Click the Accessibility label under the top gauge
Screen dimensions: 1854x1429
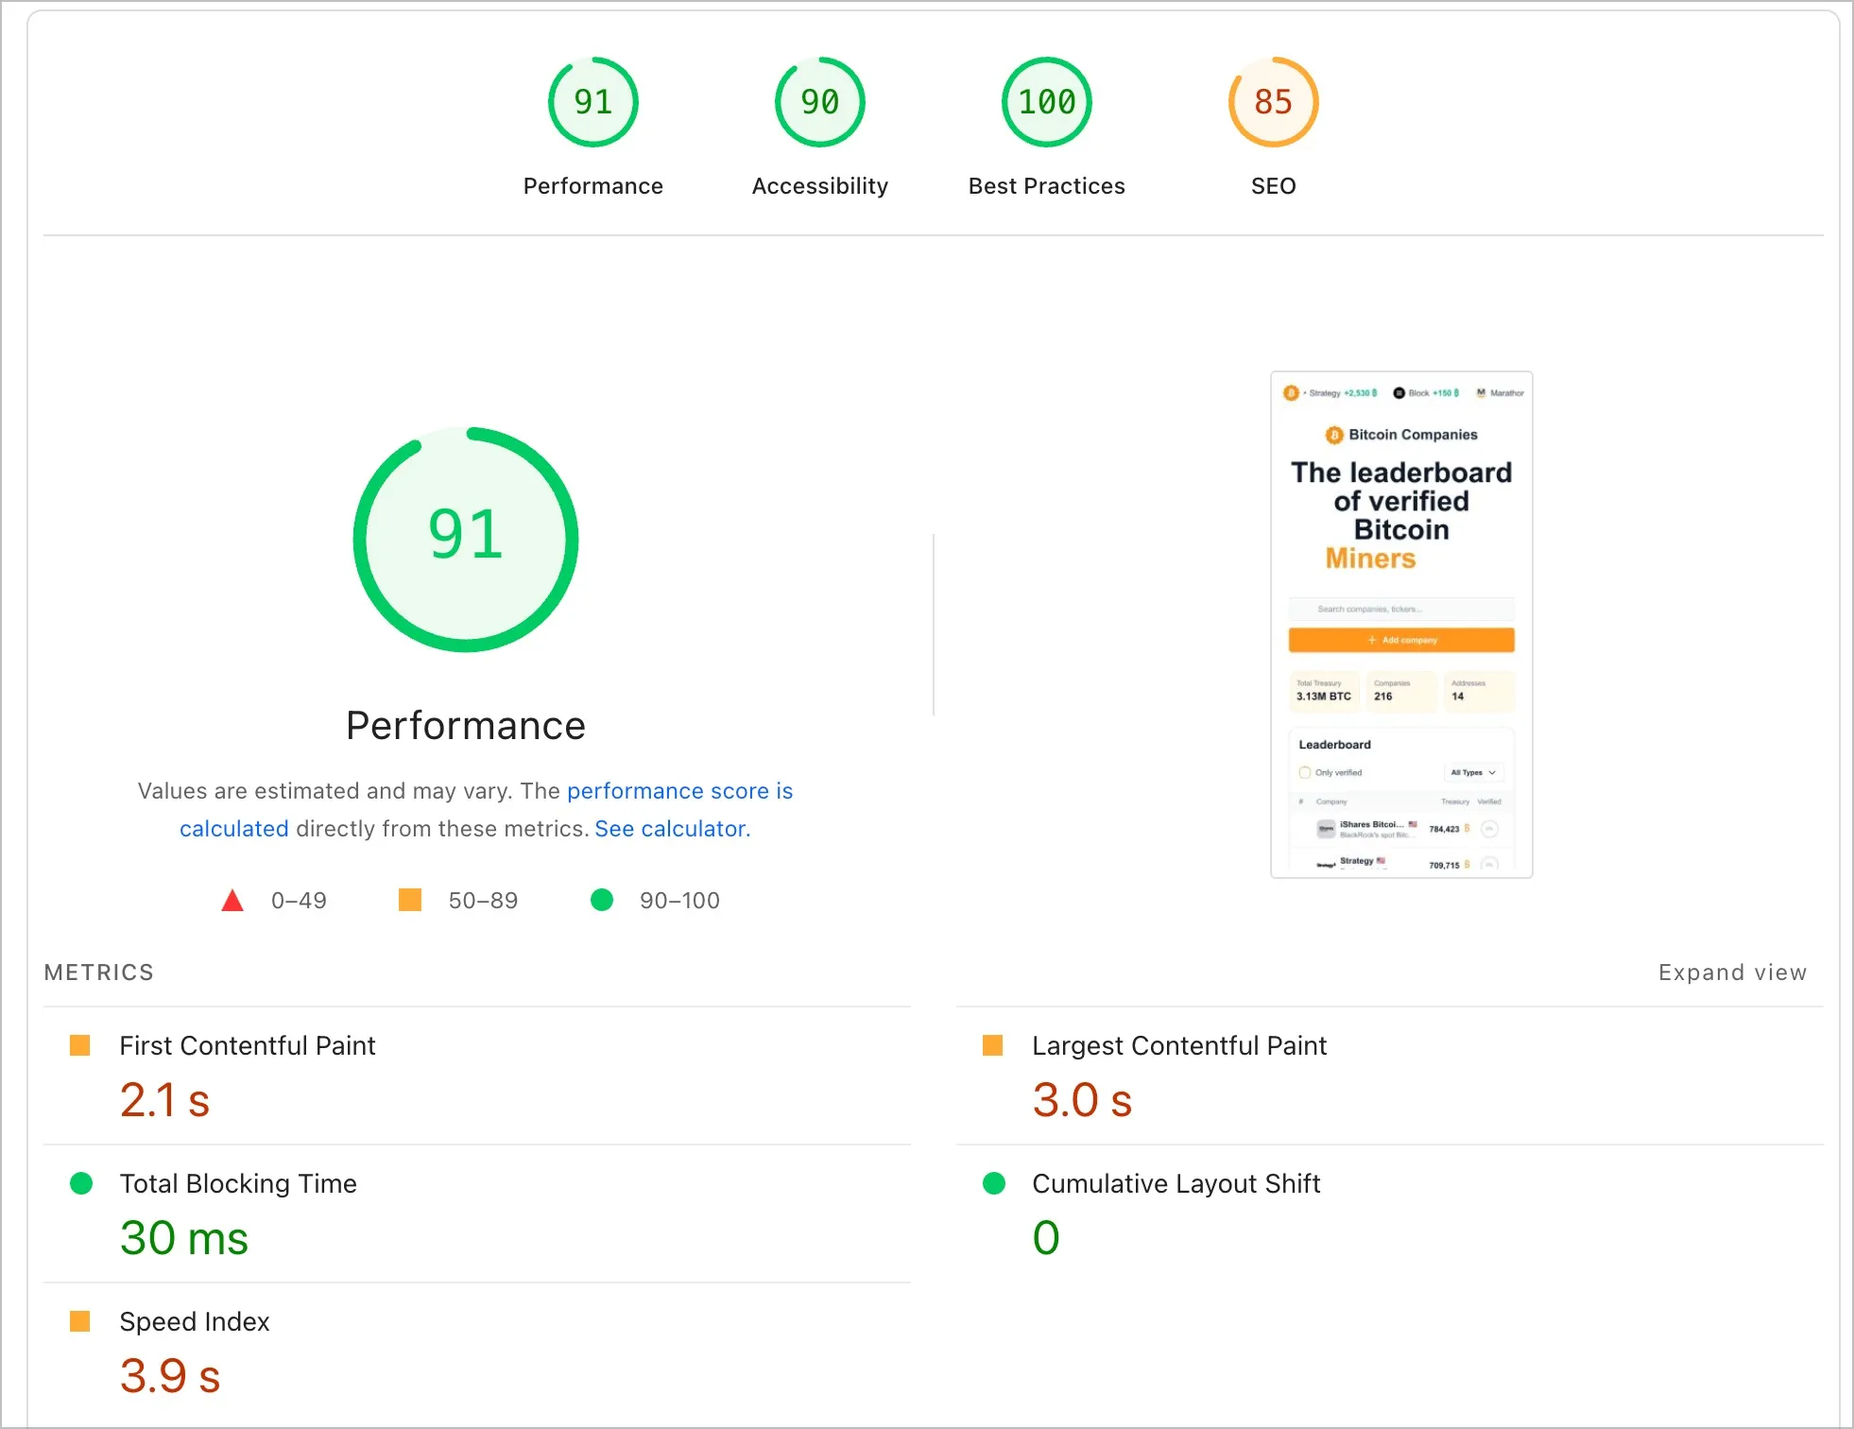[x=820, y=186]
